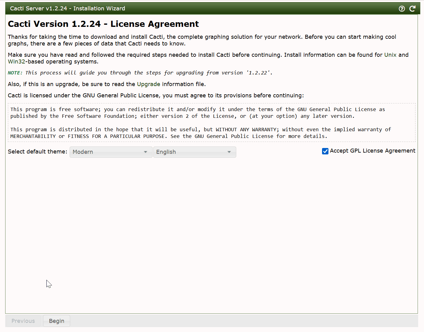Click the Upgrade information file link

(x=148, y=84)
